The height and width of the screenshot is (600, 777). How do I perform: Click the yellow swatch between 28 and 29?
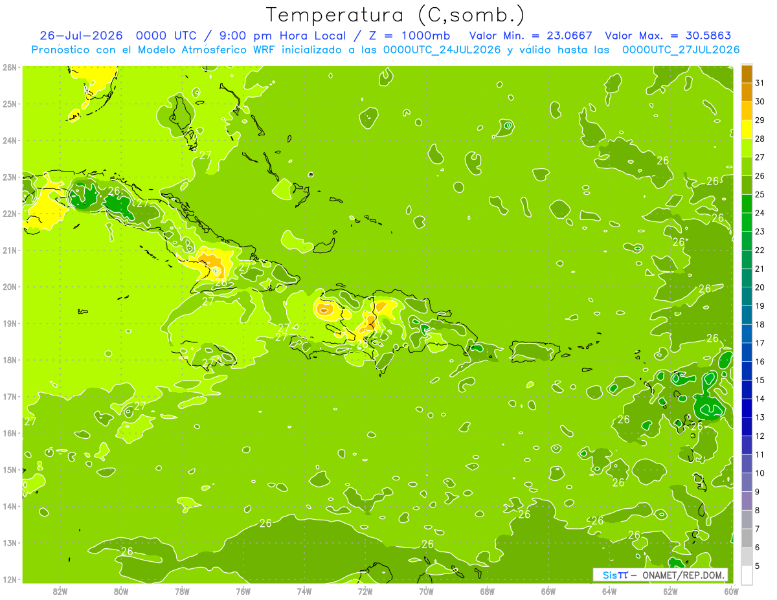point(747,129)
